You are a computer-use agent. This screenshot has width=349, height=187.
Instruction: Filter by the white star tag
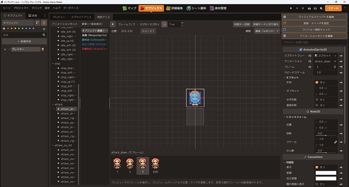(4, 28)
